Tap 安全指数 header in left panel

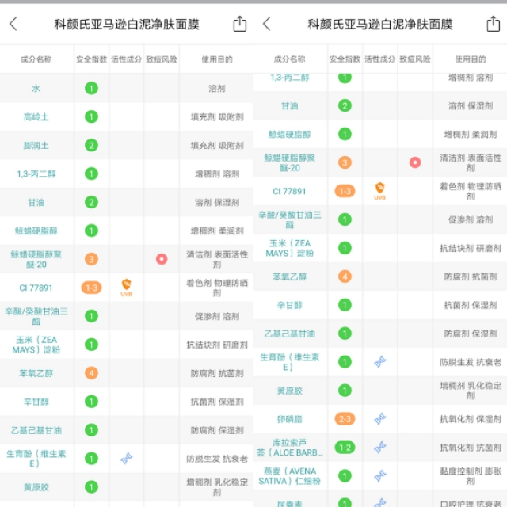pos(92,59)
